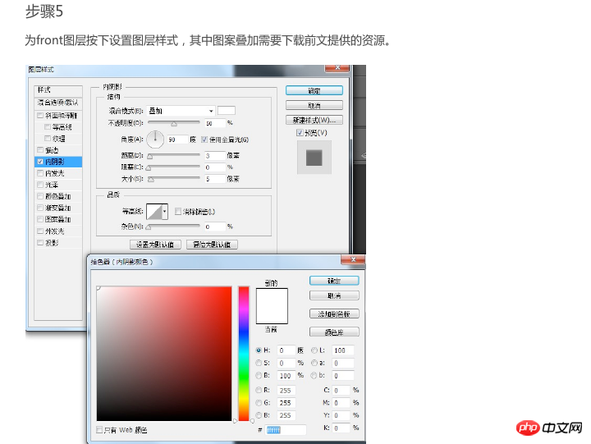Click the size (大小) slider

174,179
